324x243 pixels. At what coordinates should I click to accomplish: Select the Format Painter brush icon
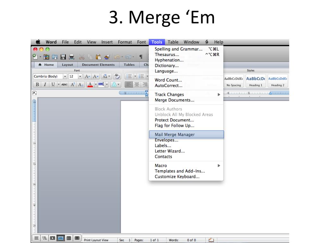tap(107, 57)
